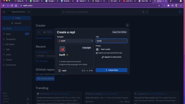Click the heart like icon
The width and height of the screenshot is (185, 104).
tap(82, 70)
